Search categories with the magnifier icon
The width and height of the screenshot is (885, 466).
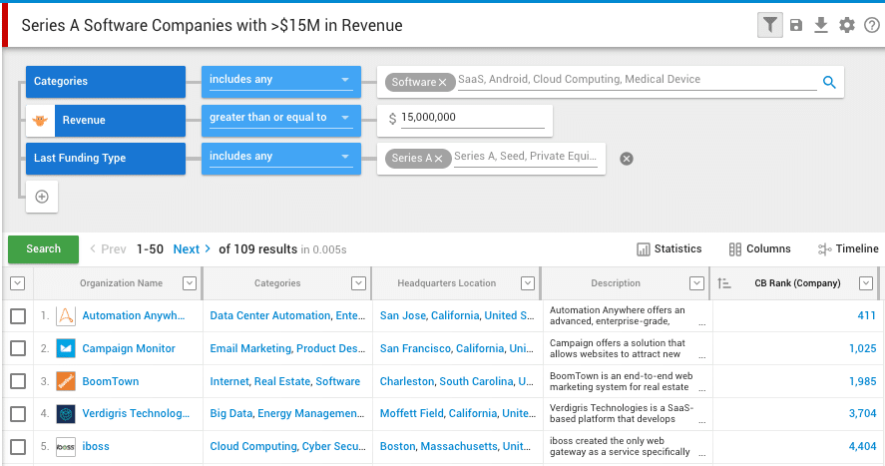coord(829,83)
